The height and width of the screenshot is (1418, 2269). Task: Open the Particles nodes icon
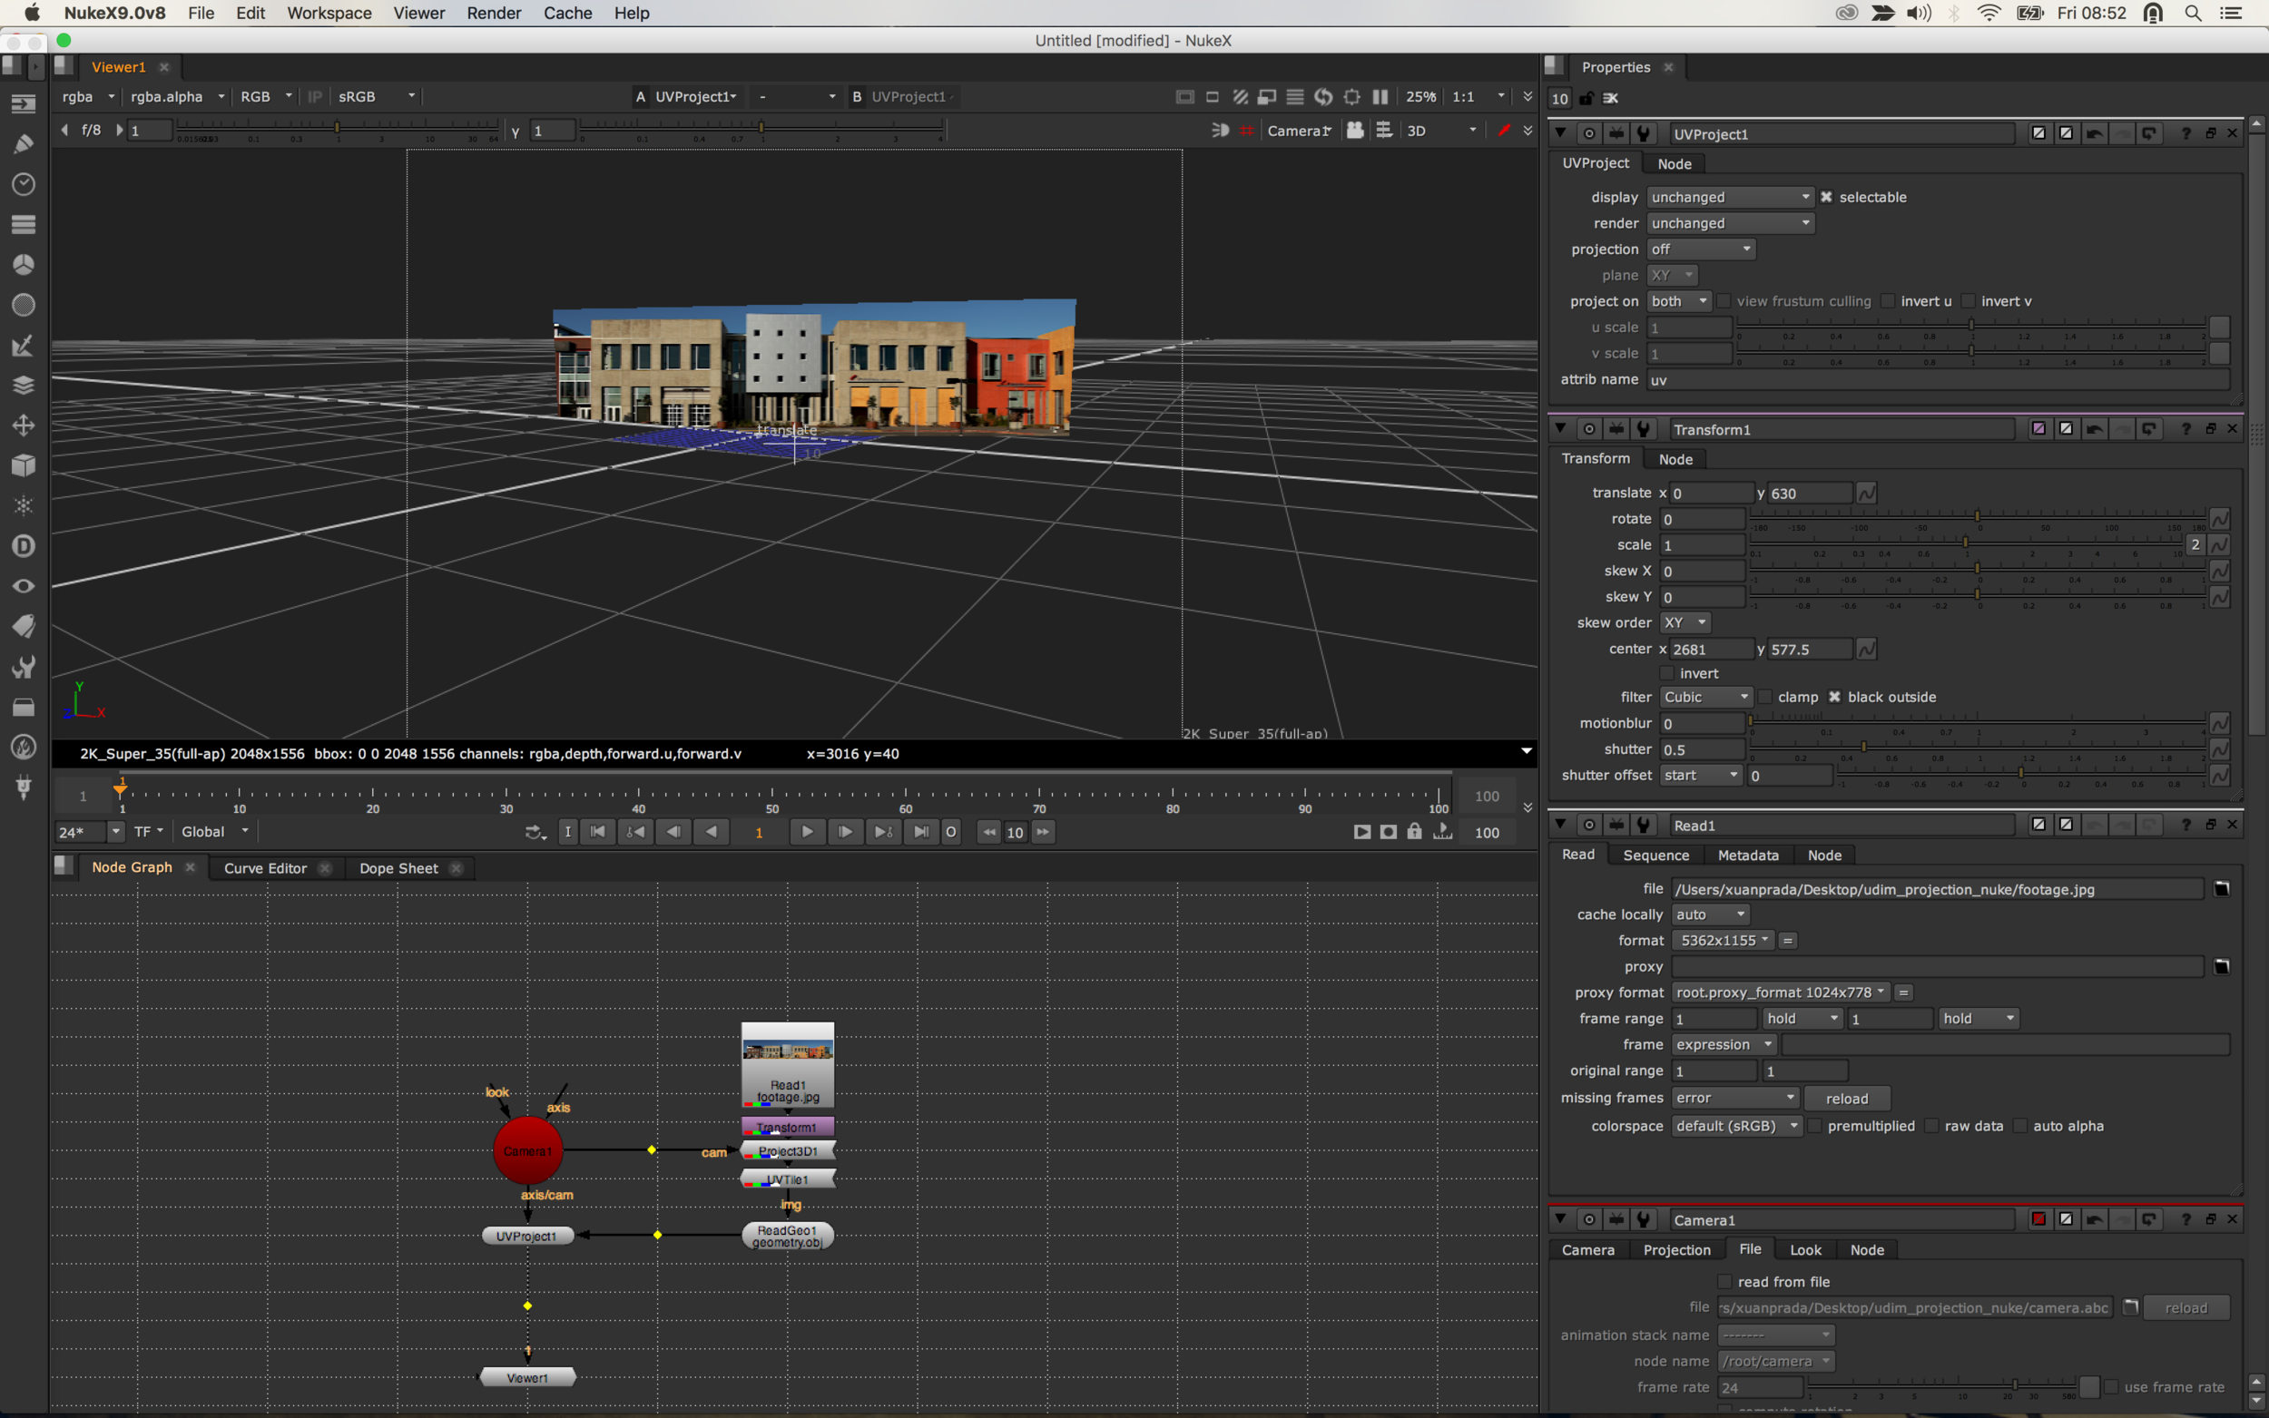click(x=24, y=505)
